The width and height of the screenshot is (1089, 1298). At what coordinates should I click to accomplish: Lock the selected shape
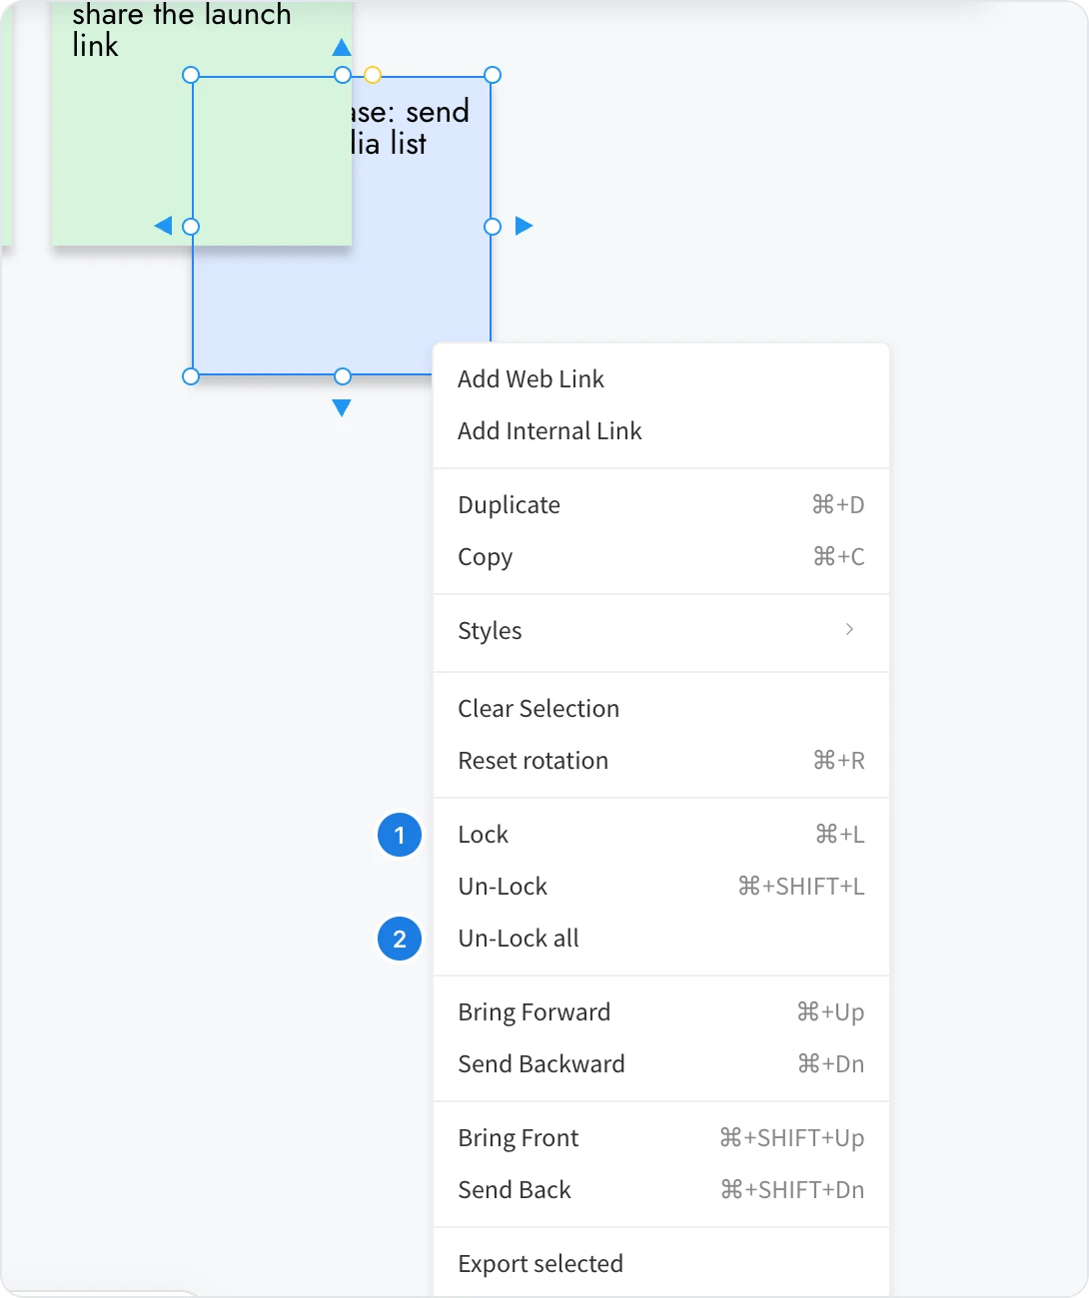point(660,835)
